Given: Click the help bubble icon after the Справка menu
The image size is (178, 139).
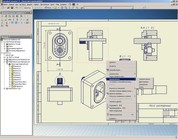Looking at the screenshot, I should click(x=70, y=5).
